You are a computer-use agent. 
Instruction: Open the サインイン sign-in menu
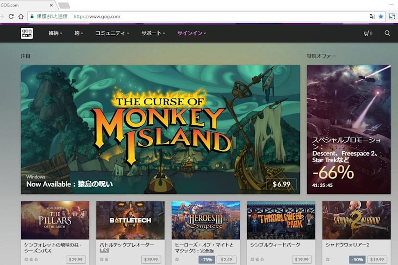point(192,33)
